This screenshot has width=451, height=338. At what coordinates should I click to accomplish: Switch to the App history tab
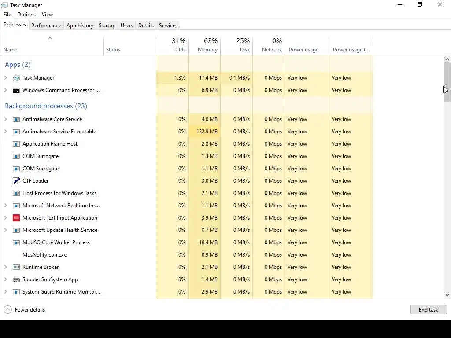(x=80, y=25)
